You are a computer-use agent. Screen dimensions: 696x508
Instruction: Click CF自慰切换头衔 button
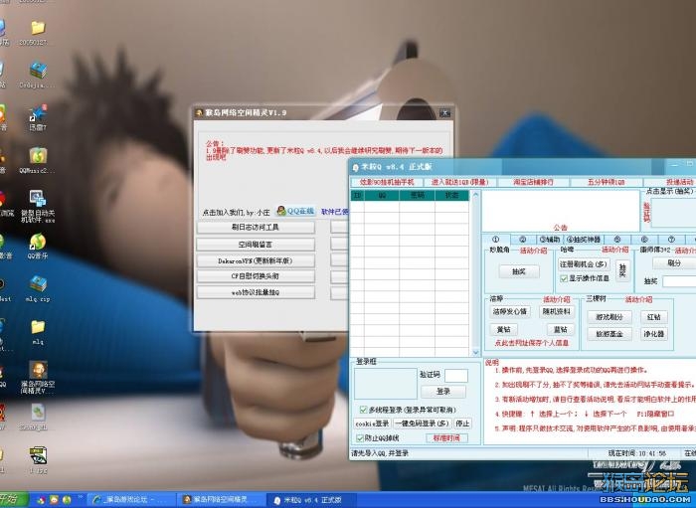256,276
